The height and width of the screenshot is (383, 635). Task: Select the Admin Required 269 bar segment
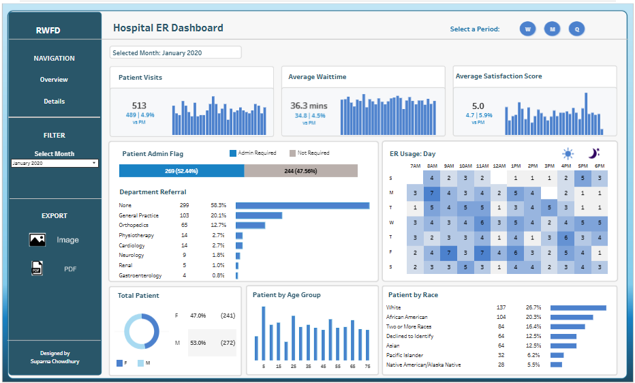click(181, 171)
